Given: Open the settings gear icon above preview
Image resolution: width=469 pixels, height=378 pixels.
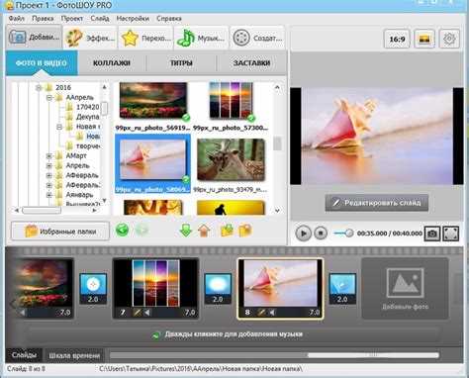Looking at the screenshot, I should click(x=449, y=39).
